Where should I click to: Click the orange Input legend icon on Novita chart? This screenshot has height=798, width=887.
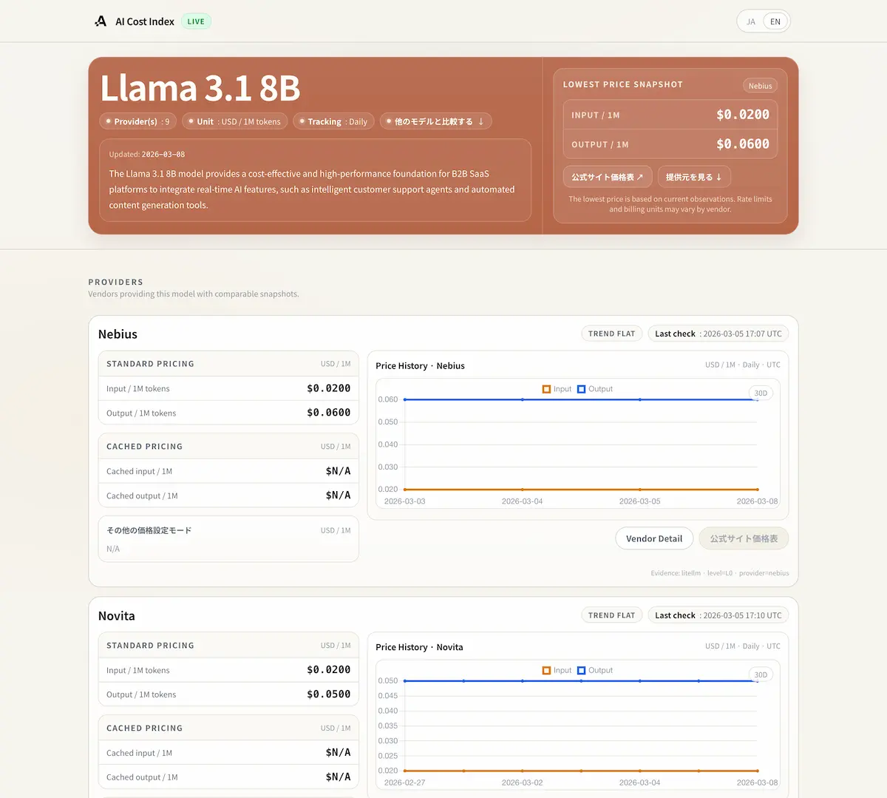click(x=546, y=670)
